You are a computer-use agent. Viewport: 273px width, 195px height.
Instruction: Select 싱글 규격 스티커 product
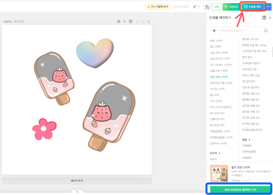219,53
